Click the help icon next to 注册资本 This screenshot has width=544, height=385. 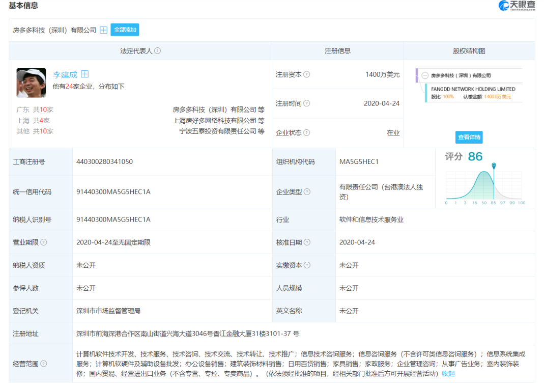pos(306,74)
